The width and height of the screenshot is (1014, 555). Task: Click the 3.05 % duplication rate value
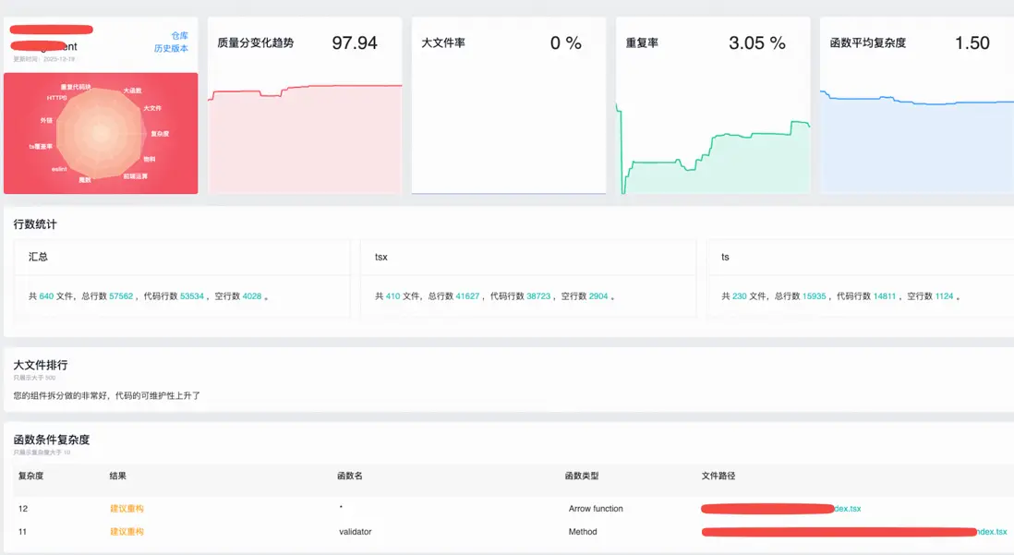(x=757, y=42)
